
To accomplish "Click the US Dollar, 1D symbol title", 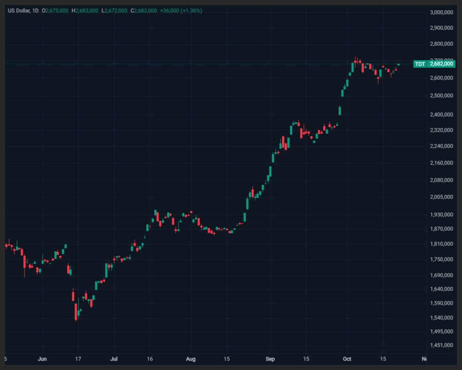I will click(x=23, y=11).
